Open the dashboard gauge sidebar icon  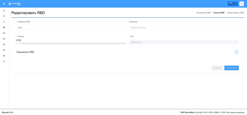tap(4, 10)
